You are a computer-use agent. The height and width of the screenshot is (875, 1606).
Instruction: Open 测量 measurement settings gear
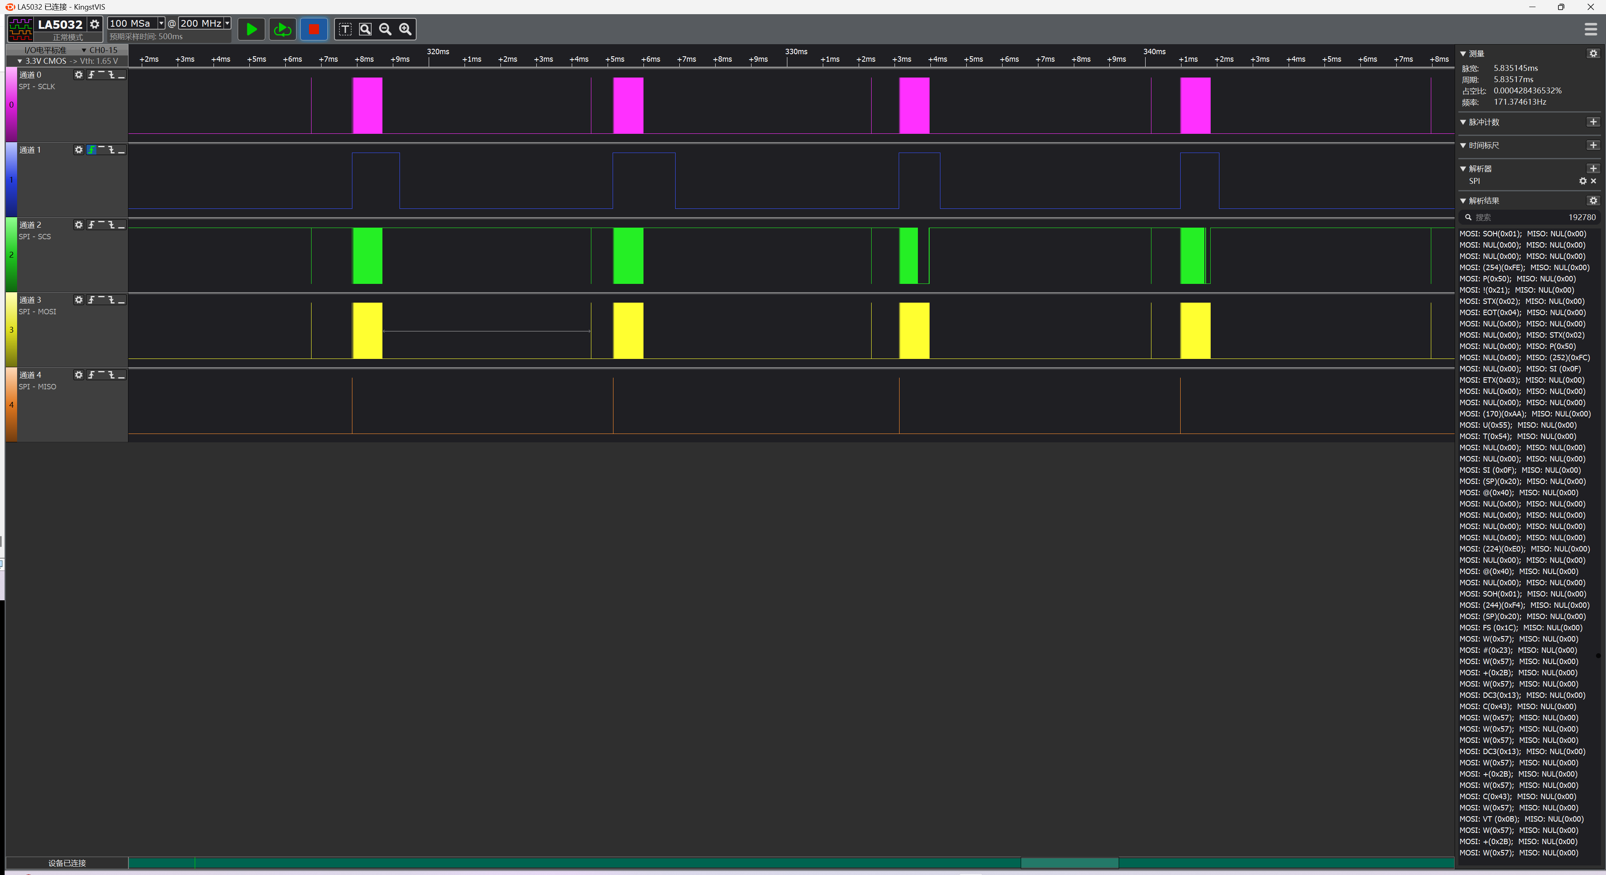[1593, 54]
